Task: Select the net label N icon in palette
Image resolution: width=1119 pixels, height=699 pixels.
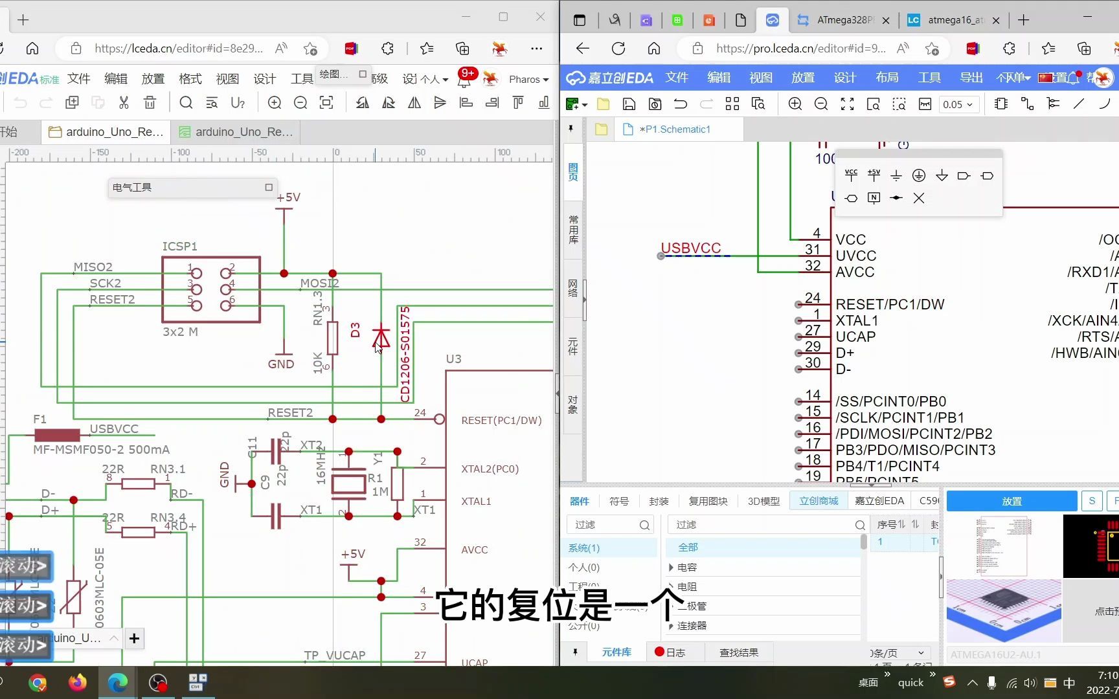Action: (874, 198)
